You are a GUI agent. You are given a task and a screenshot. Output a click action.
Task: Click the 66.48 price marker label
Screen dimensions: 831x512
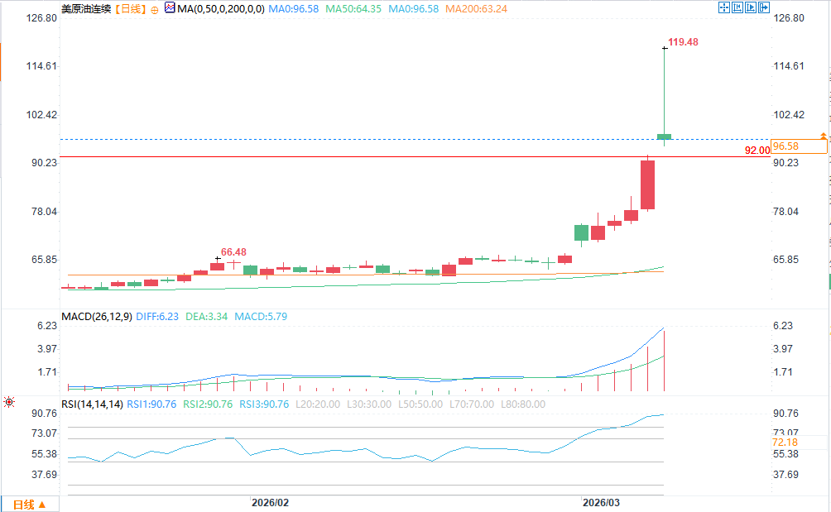tap(233, 252)
